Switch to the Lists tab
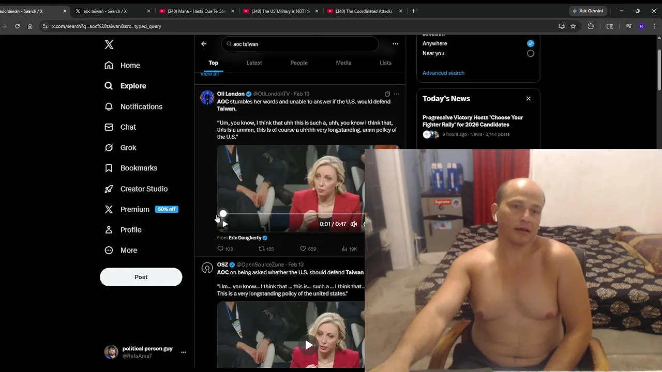The height and width of the screenshot is (372, 662). (x=385, y=63)
